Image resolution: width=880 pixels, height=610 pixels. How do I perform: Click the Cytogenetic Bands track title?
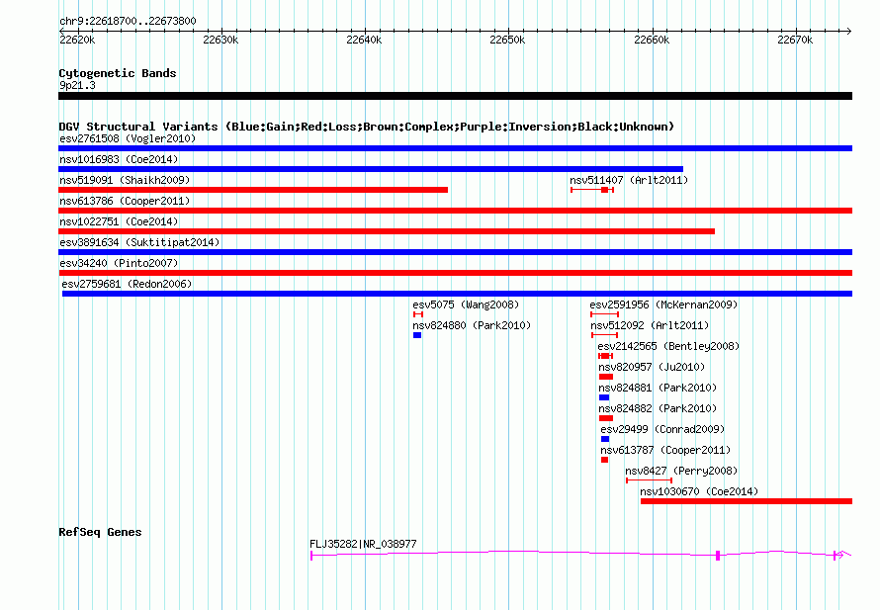118,73
